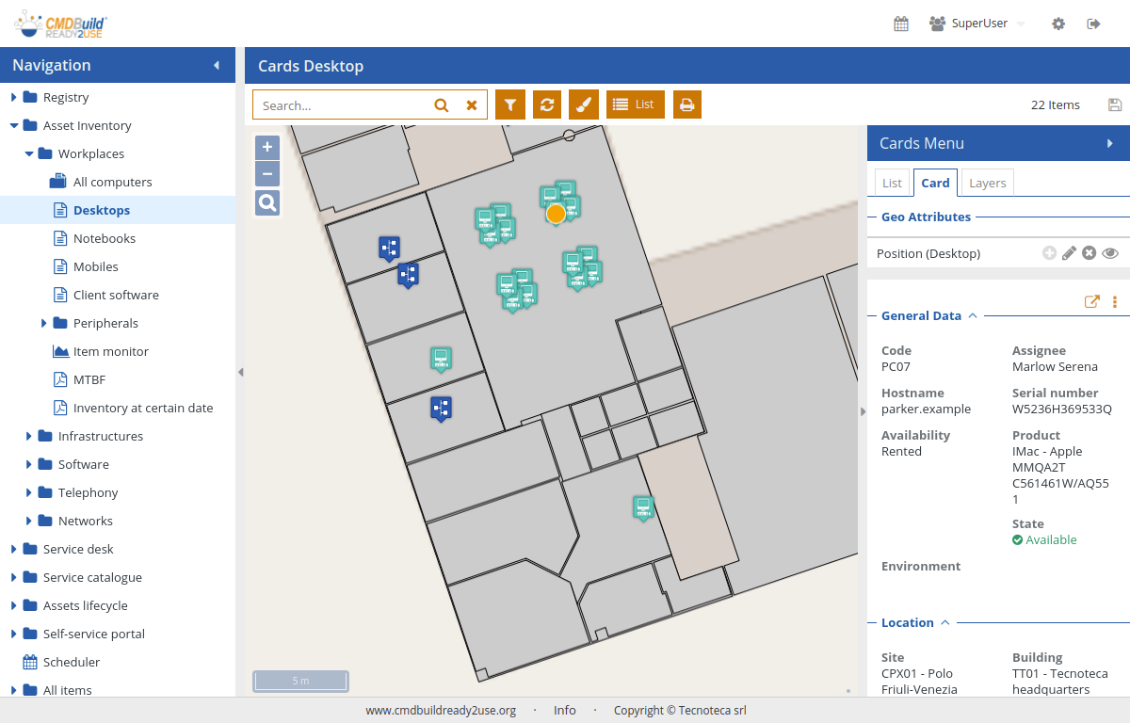Image resolution: width=1130 pixels, height=723 pixels.
Task: Open the calendar icon in header
Action: pos(901,24)
